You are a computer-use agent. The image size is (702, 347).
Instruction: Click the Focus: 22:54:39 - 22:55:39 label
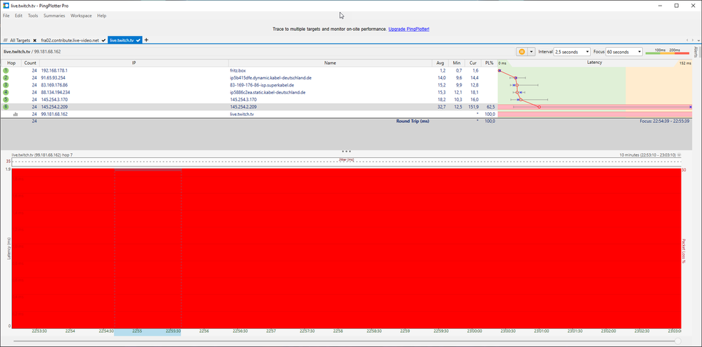click(x=665, y=122)
